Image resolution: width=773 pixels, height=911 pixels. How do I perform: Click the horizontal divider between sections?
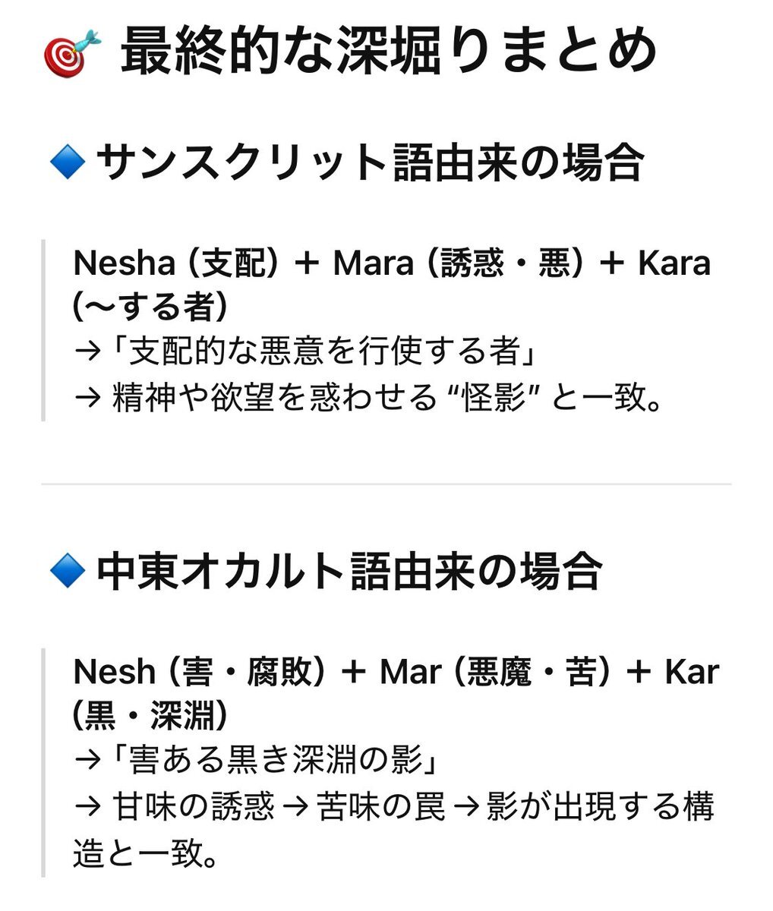click(386, 484)
